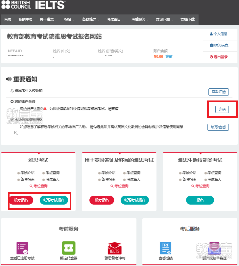This screenshot has width=239, height=266.
Task: Open the 查看已注册考试 icon
Action: pyautogui.click(x=22, y=248)
